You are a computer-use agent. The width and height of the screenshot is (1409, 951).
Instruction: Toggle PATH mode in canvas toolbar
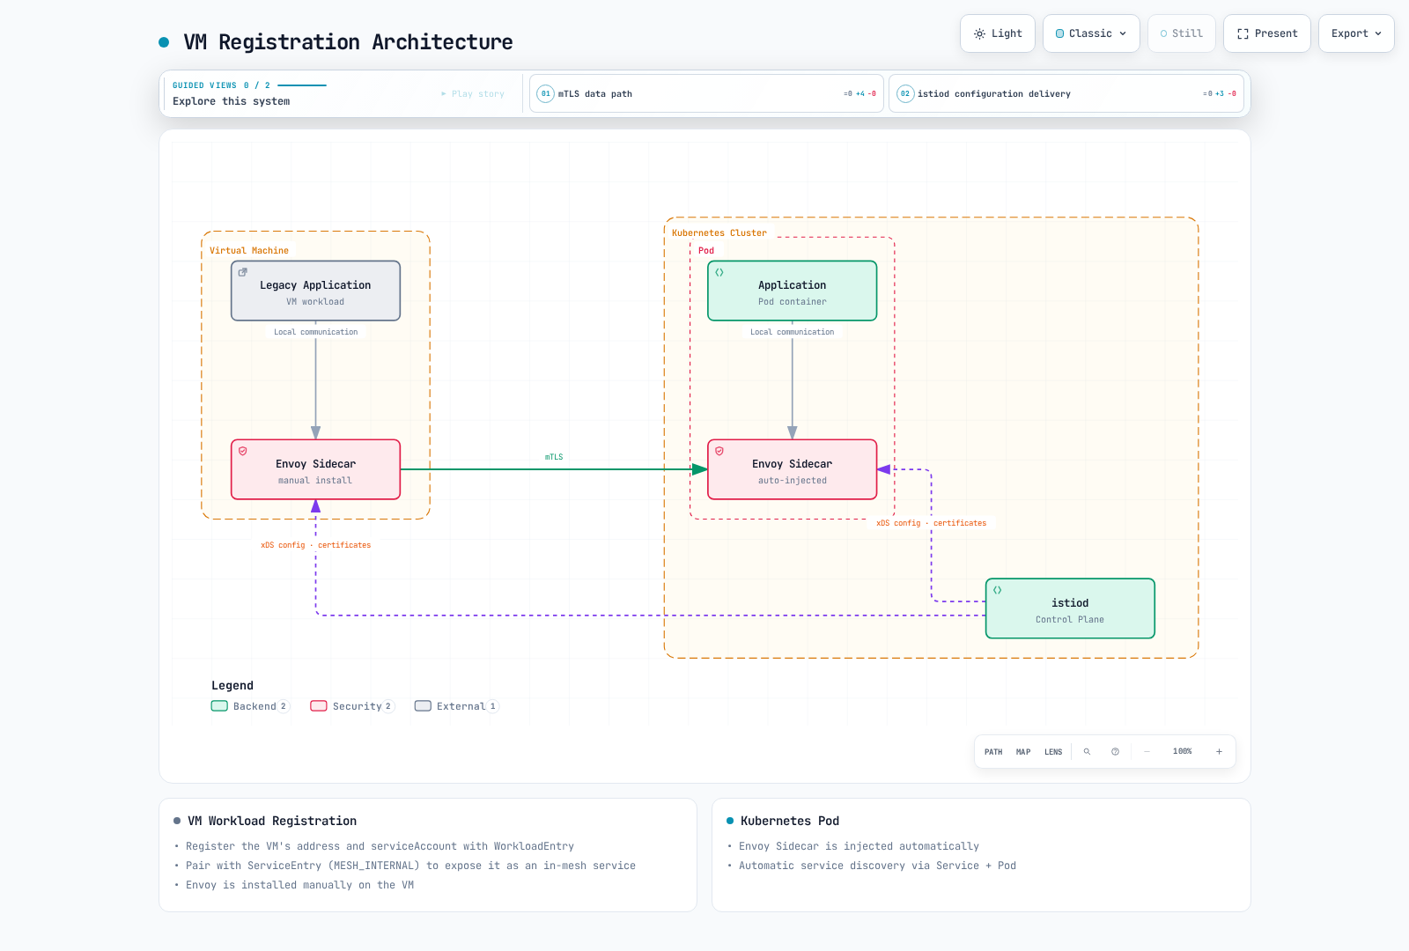993,752
